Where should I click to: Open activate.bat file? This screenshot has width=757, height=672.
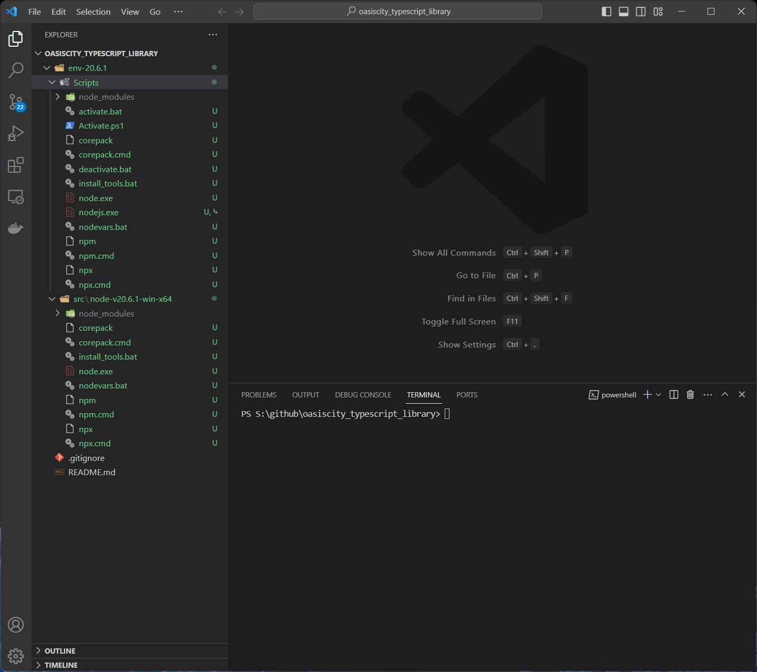coord(130,111)
